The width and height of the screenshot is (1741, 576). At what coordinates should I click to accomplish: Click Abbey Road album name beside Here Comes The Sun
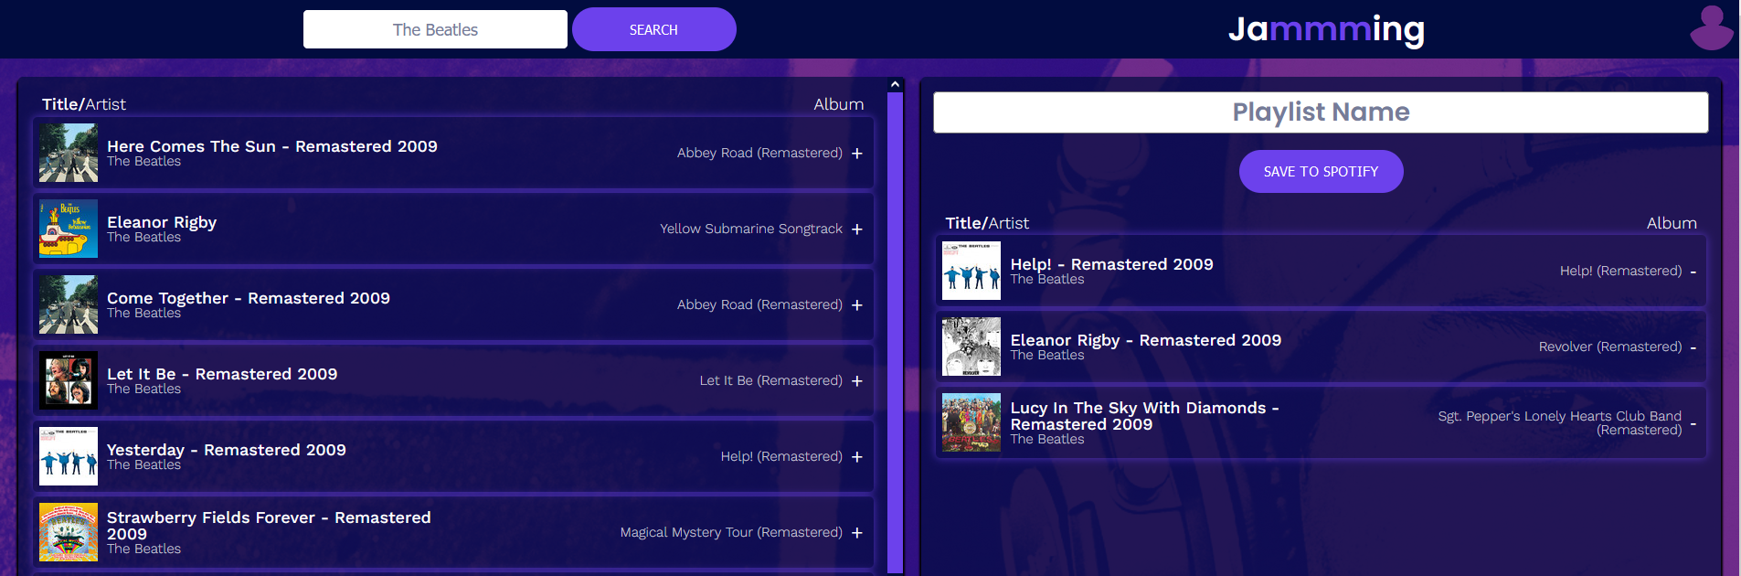coord(759,153)
